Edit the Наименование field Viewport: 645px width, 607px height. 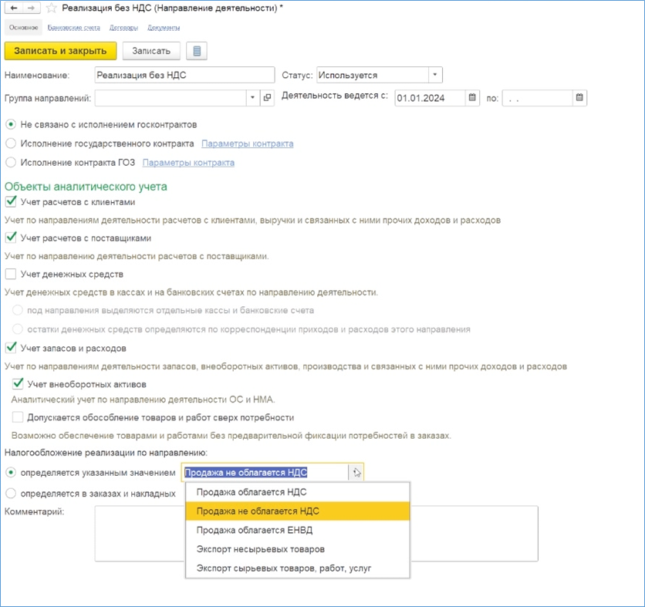[x=184, y=76]
